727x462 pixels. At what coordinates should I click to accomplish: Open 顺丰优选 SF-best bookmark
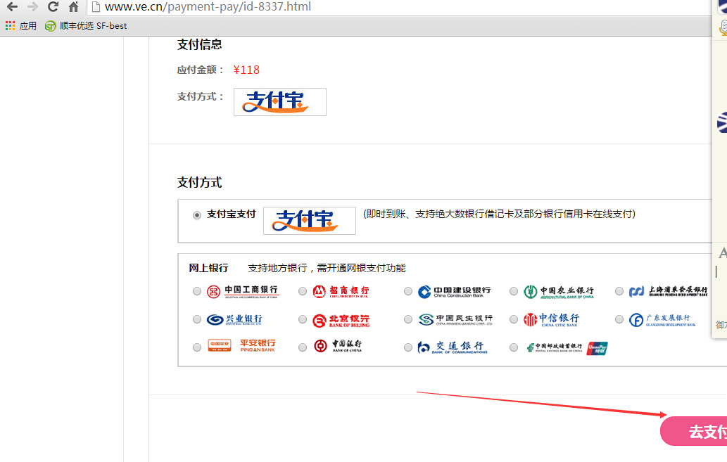[86, 26]
